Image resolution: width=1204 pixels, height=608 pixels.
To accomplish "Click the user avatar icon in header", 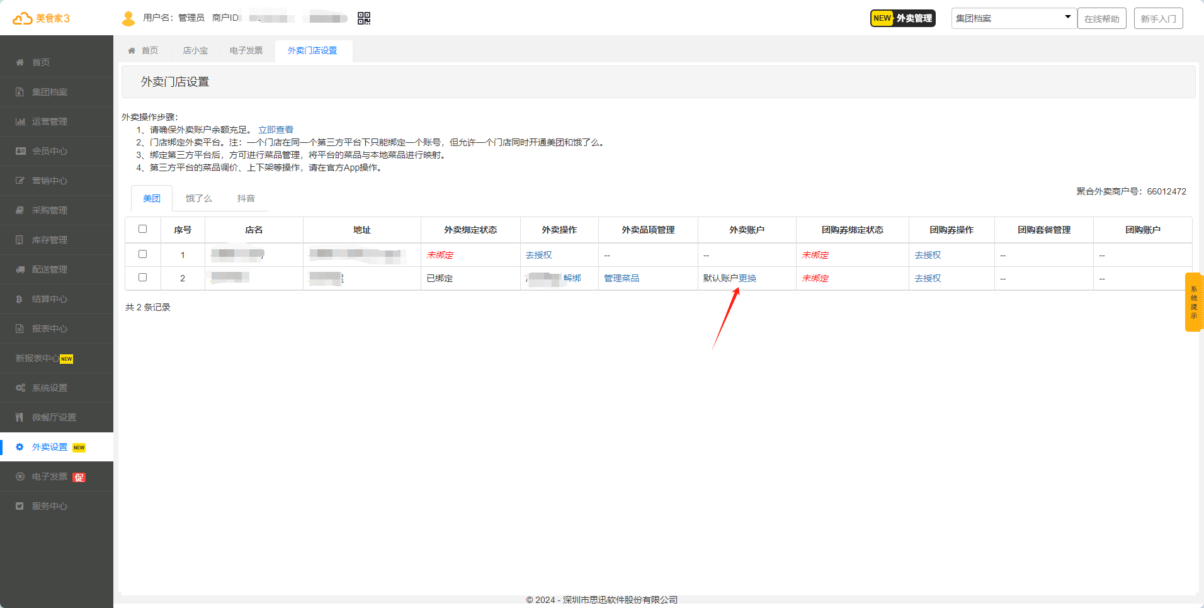I will pos(128,18).
